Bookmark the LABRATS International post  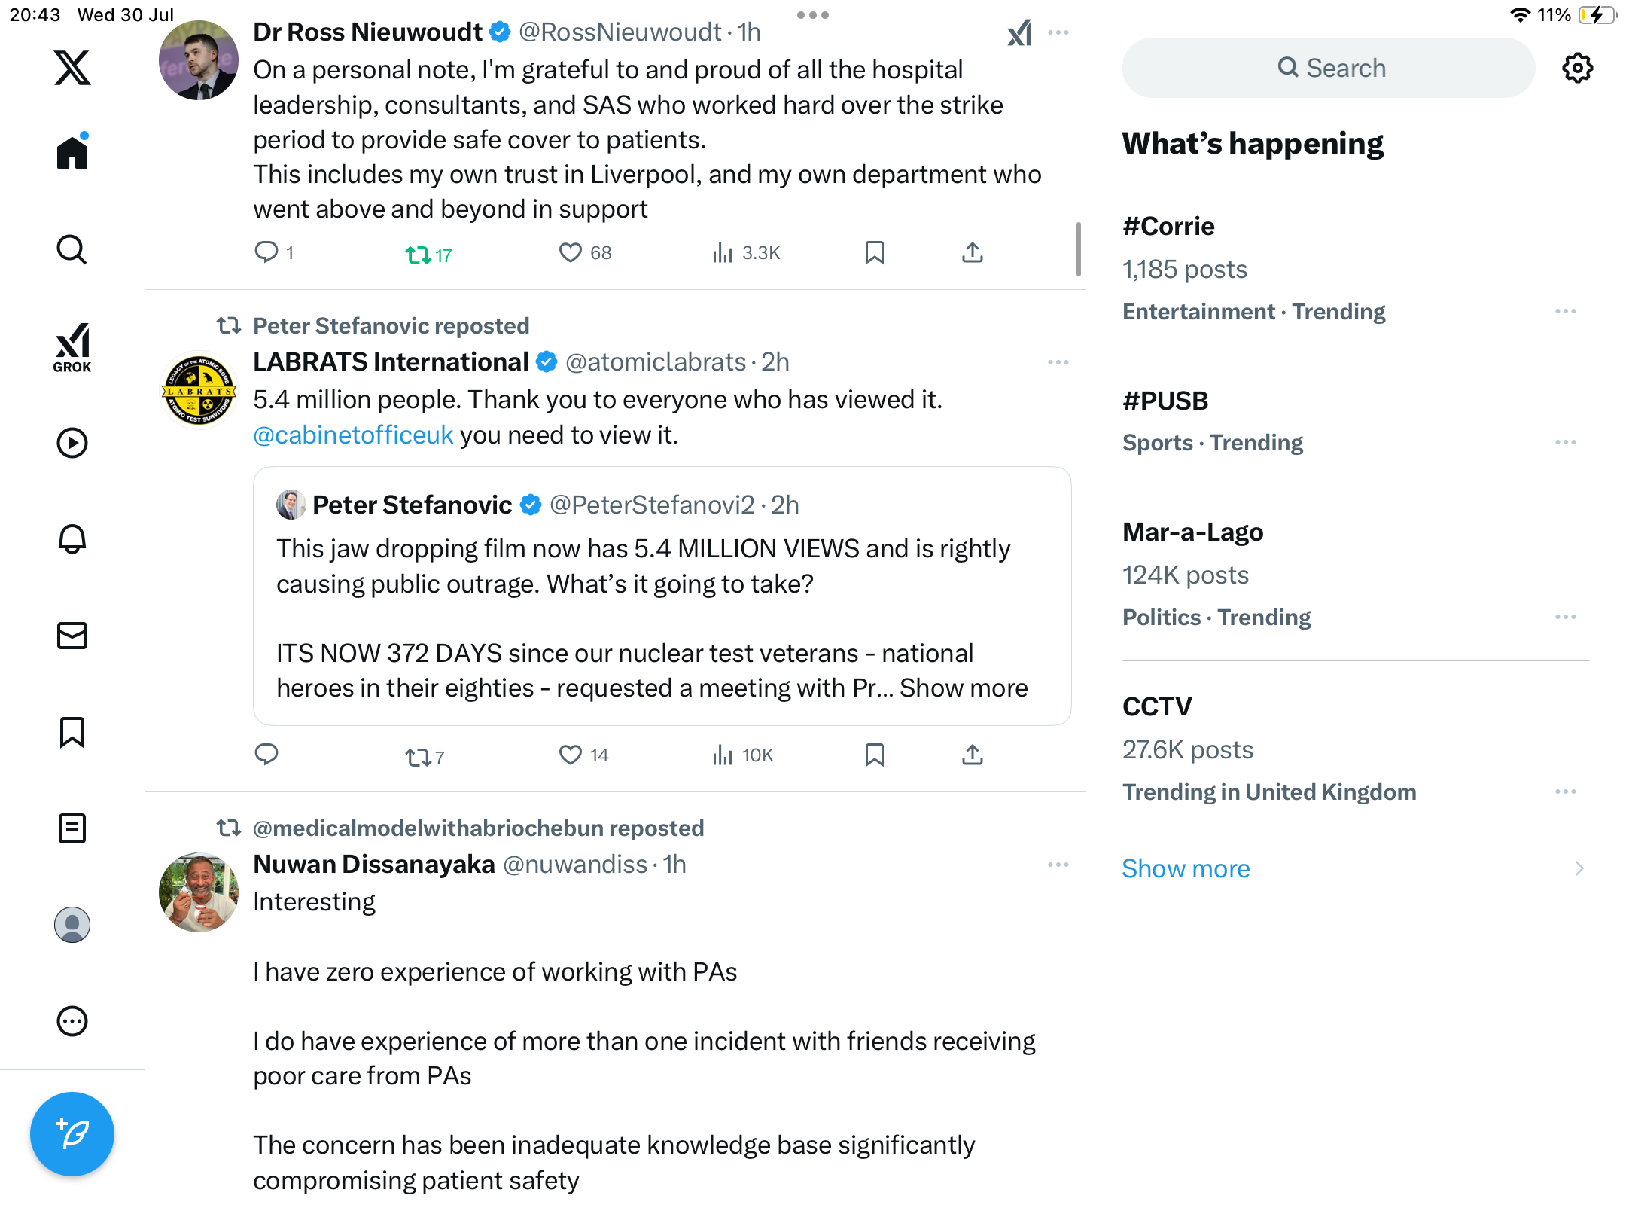click(874, 755)
